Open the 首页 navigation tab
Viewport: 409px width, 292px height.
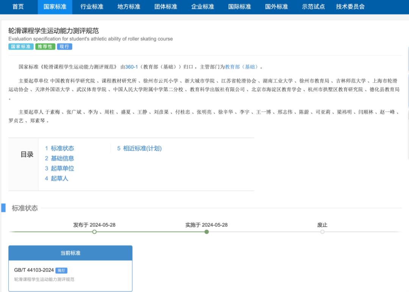click(18, 7)
